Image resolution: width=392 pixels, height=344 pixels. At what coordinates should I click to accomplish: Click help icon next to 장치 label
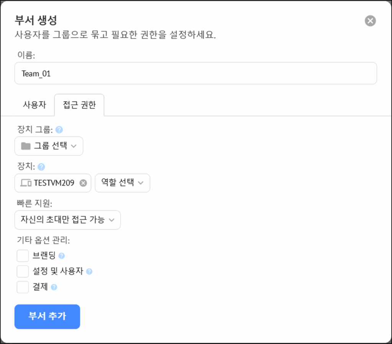click(41, 167)
